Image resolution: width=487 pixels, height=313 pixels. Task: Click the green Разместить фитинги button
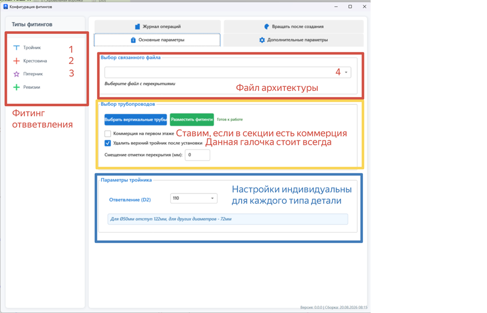pos(192,119)
